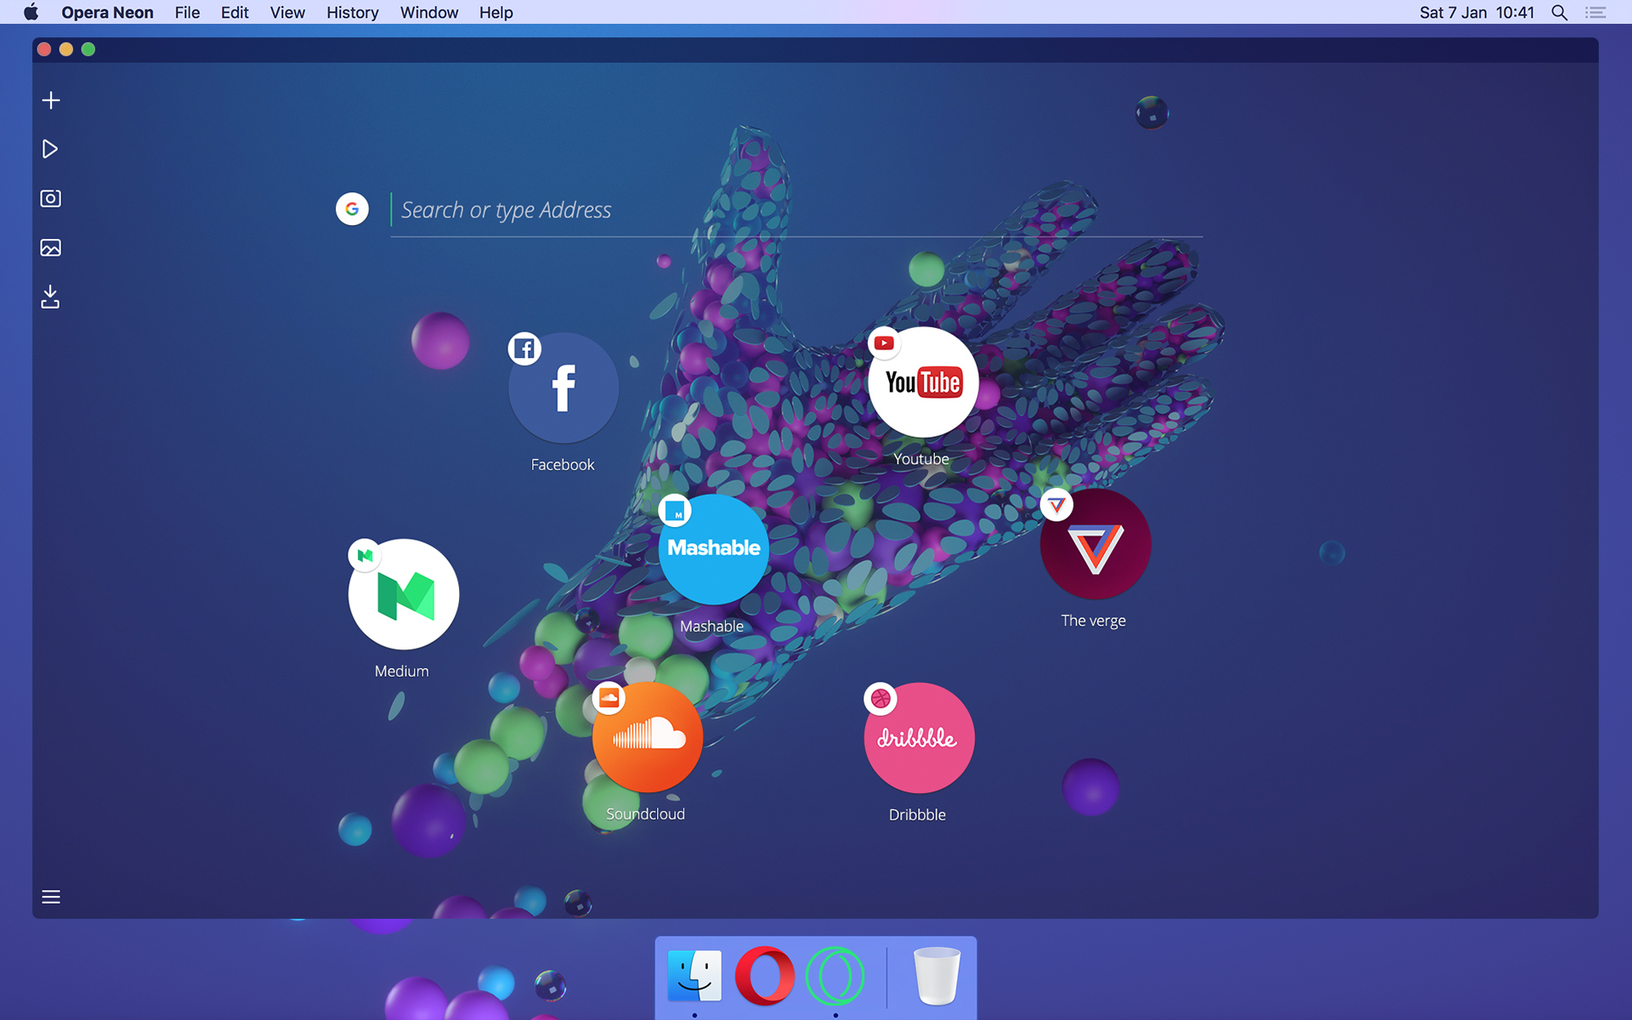Open The verge speed dial bubble
Image resolution: width=1632 pixels, height=1020 pixels.
[x=1095, y=544]
